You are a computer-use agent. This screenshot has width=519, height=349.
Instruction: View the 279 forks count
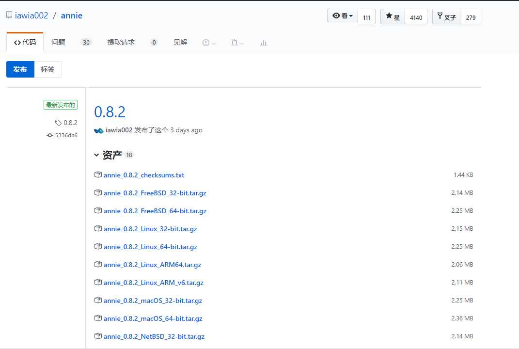click(471, 17)
